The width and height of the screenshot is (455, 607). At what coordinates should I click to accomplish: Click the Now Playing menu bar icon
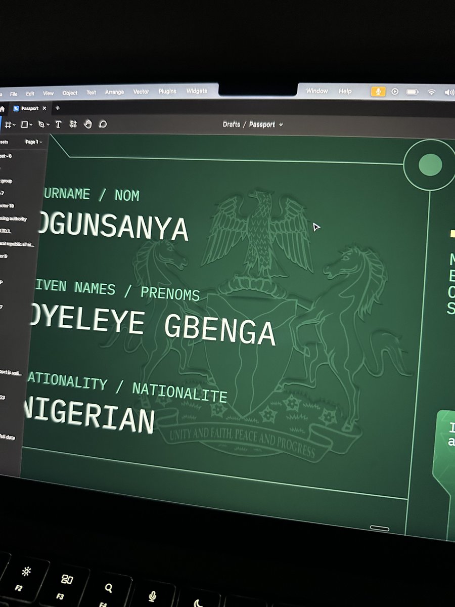tap(395, 92)
